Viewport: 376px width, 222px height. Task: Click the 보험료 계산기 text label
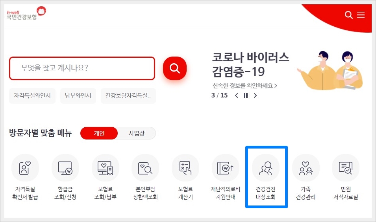point(185,193)
